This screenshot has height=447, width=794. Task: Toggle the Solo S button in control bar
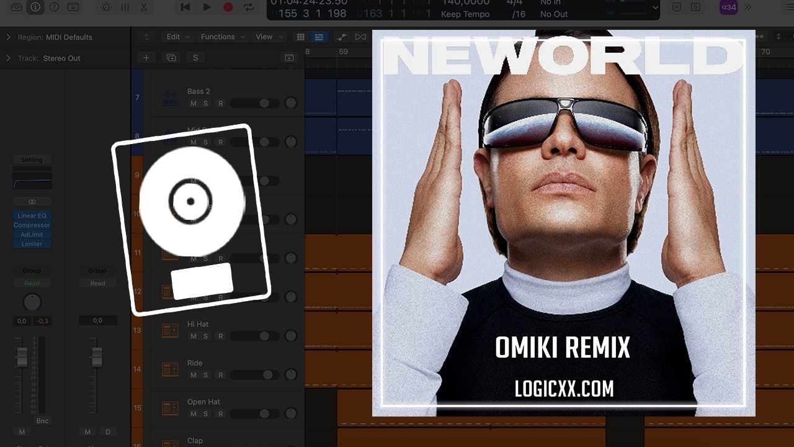(695, 7)
